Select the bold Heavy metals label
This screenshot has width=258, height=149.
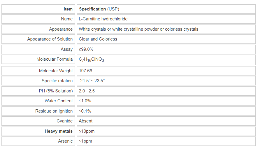pos(59,131)
